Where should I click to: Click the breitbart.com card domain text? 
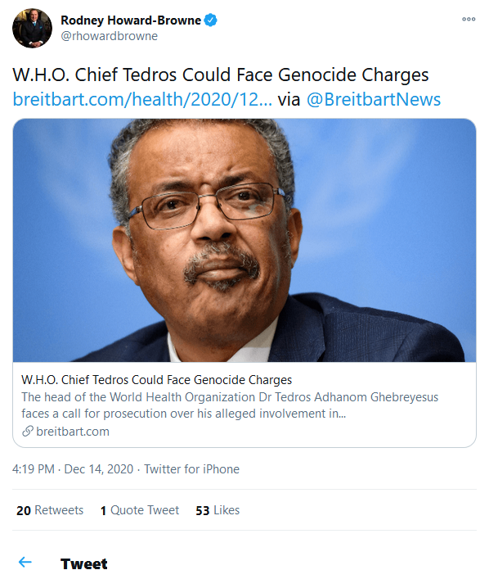click(x=73, y=432)
